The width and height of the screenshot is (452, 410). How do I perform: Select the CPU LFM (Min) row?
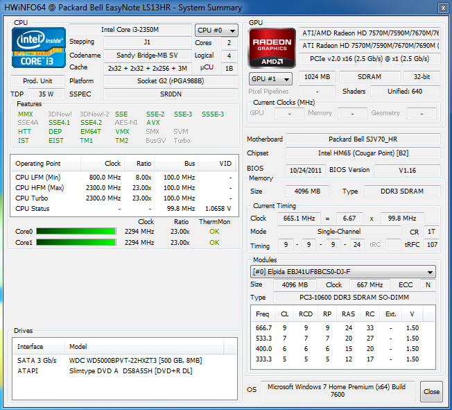(x=124, y=177)
